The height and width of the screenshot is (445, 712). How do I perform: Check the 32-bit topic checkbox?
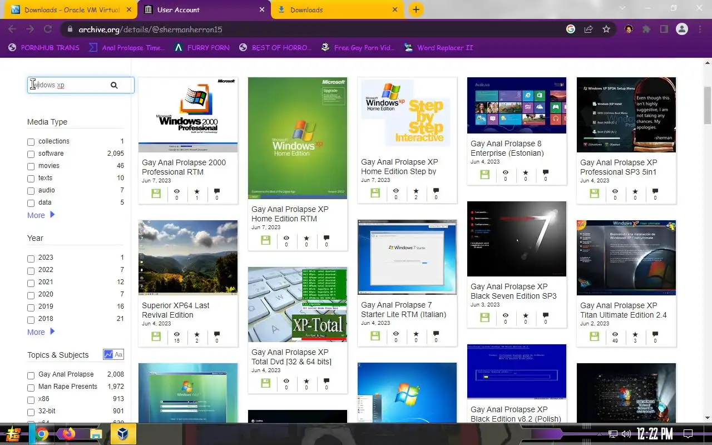click(x=31, y=412)
